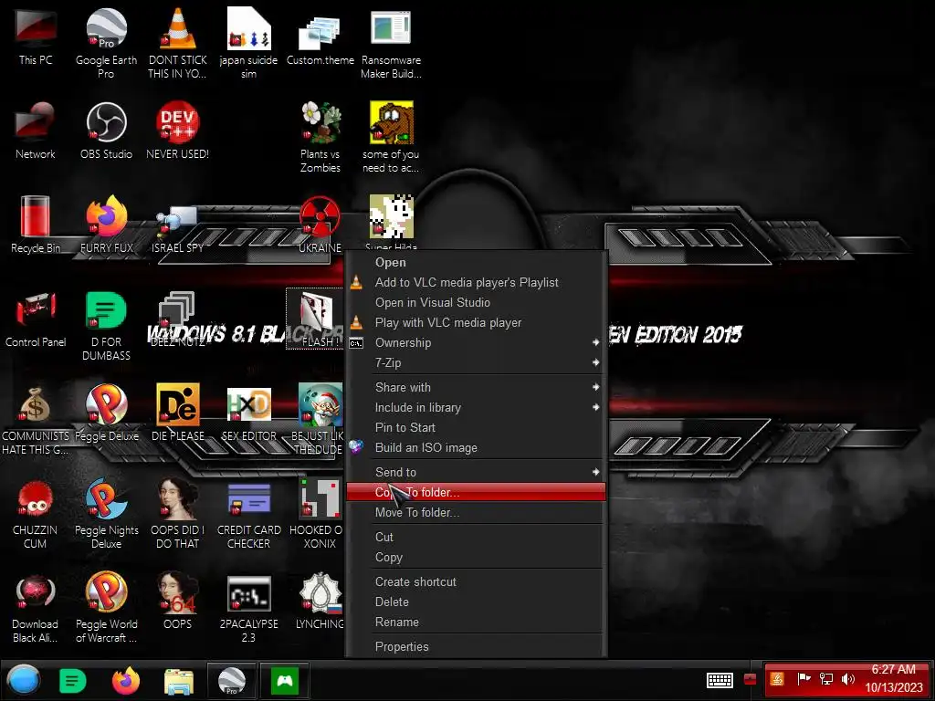
Task: Click the Firefox 'FURRY FUX' desktop icon
Action: tap(107, 225)
